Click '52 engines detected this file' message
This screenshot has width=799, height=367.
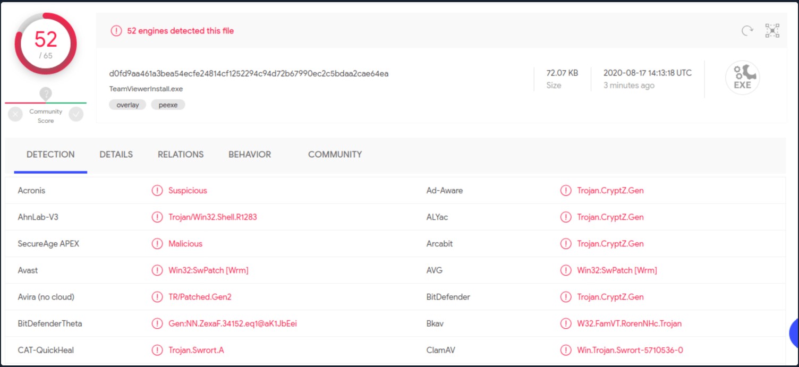[x=181, y=31]
